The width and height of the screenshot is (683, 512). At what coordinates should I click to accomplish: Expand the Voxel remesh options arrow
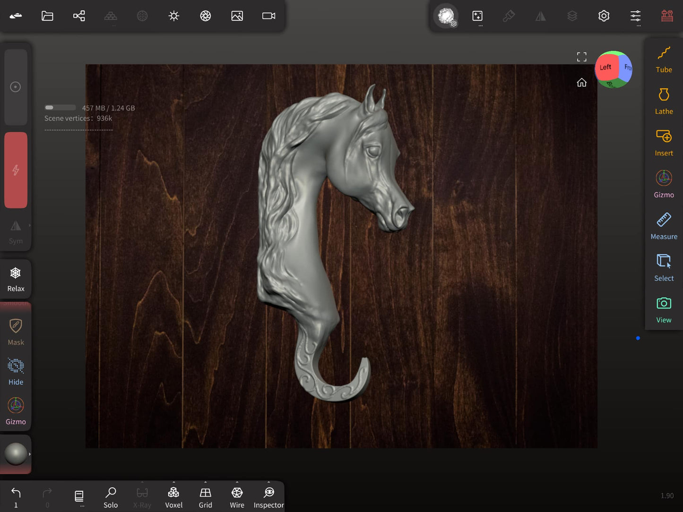173,482
